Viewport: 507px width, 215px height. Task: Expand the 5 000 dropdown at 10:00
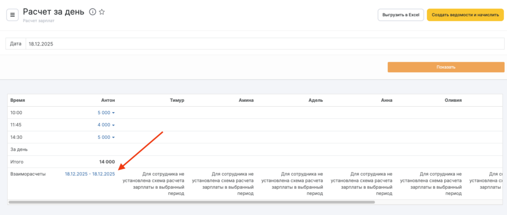[x=106, y=113]
